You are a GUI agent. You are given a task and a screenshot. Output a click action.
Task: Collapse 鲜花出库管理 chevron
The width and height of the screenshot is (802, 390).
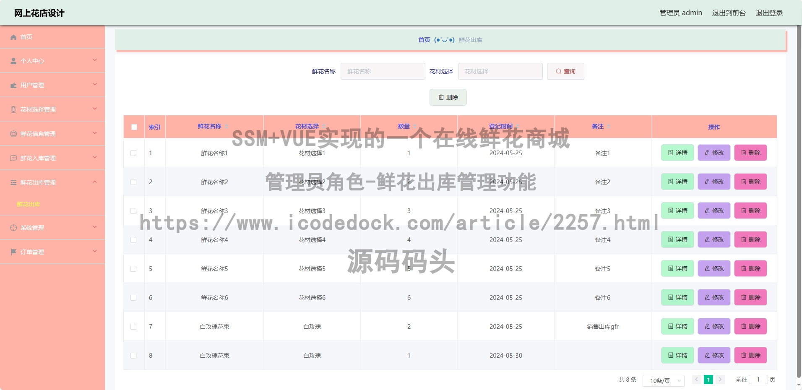coord(95,182)
